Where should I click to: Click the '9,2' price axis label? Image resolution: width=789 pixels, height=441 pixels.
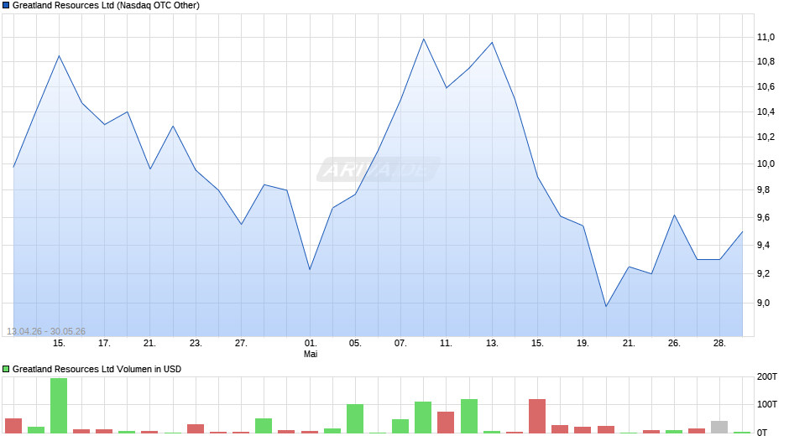[763, 273]
